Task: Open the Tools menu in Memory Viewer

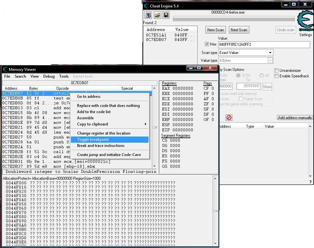Action: point(64,76)
